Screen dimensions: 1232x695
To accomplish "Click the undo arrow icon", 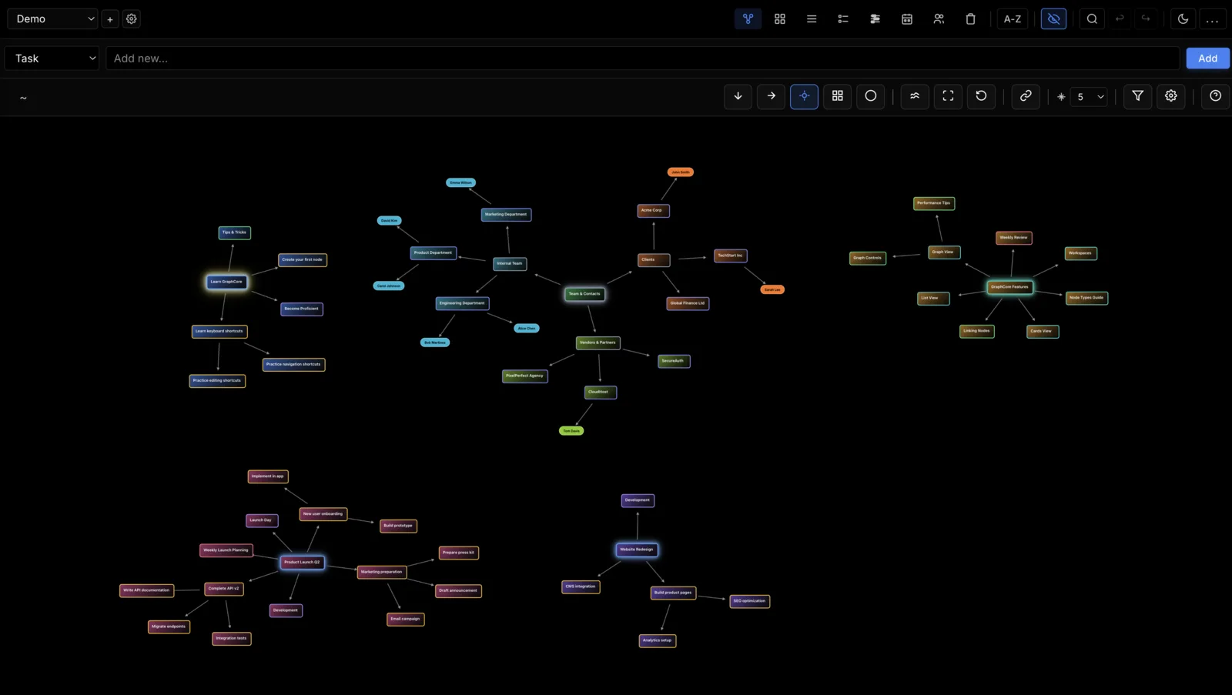I will [x=1120, y=18].
